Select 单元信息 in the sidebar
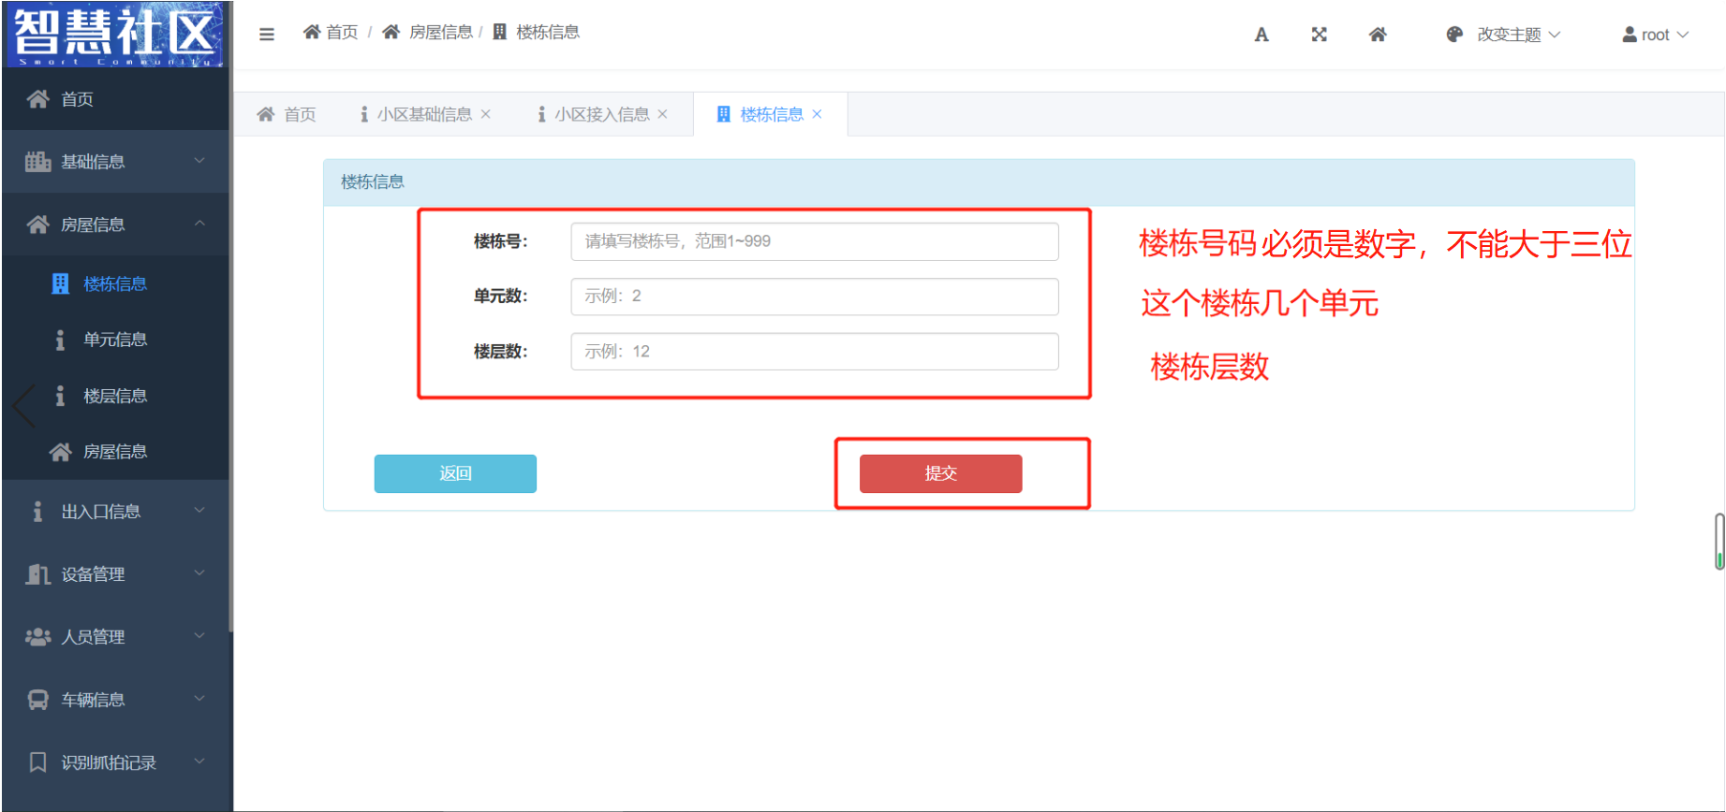Image resolution: width=1726 pixels, height=812 pixels. coord(114,340)
